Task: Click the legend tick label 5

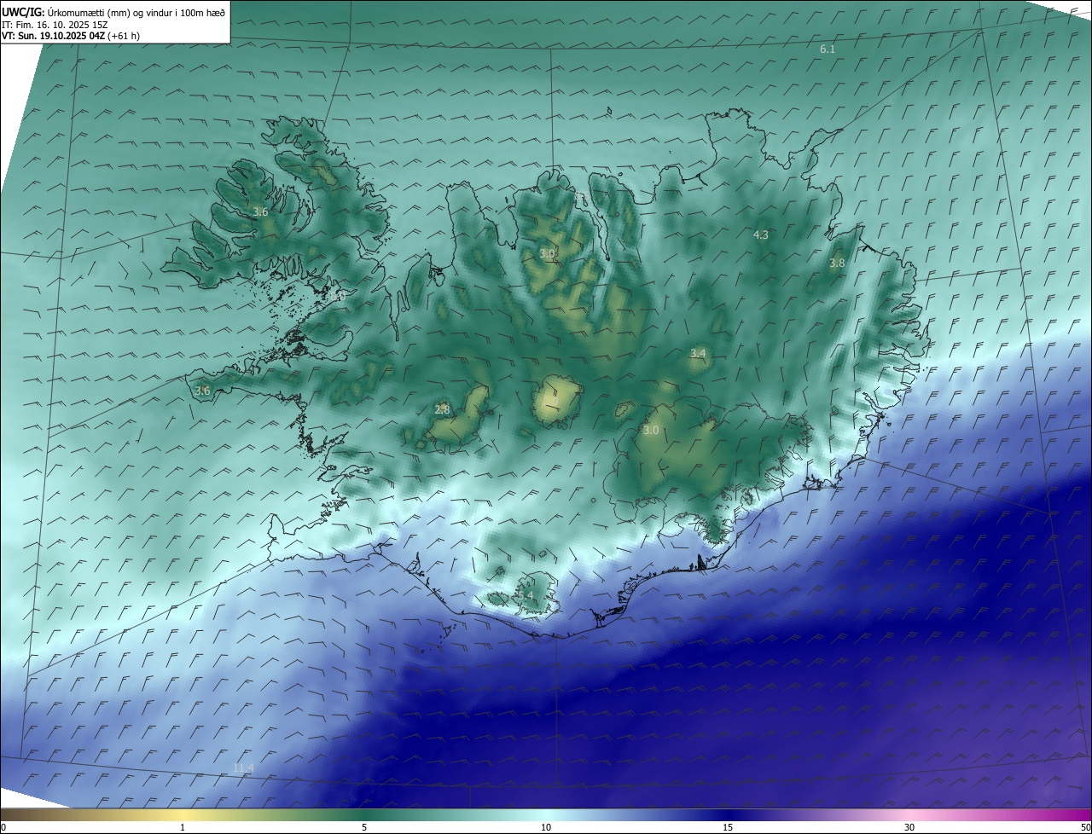Action: click(x=364, y=827)
